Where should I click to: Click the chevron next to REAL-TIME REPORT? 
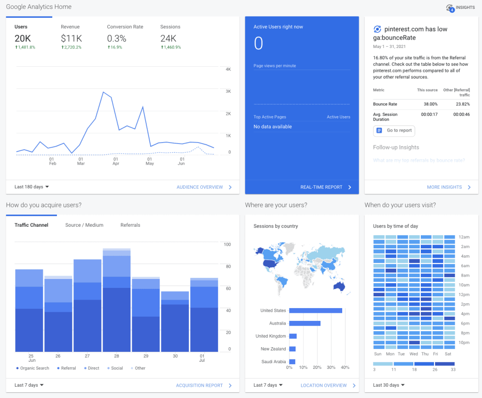(350, 187)
